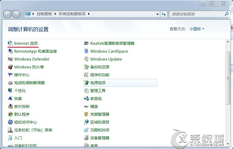Open the Windows Defender icon

coord(10,59)
